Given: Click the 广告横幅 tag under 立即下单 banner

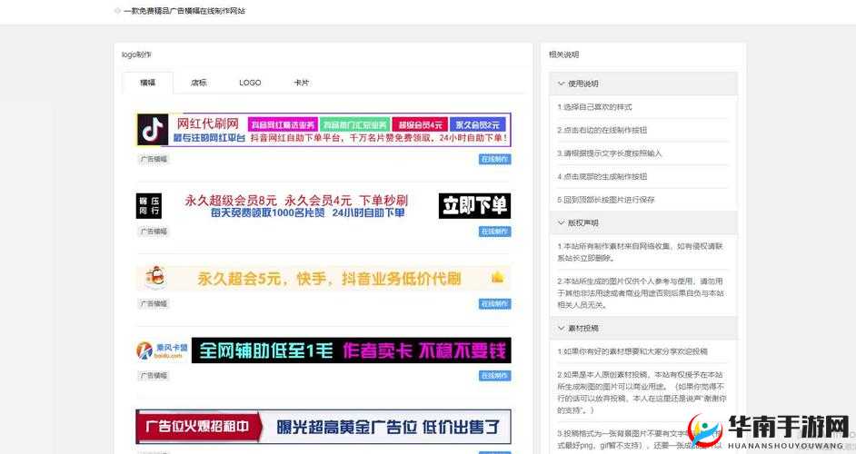Looking at the screenshot, I should (154, 232).
